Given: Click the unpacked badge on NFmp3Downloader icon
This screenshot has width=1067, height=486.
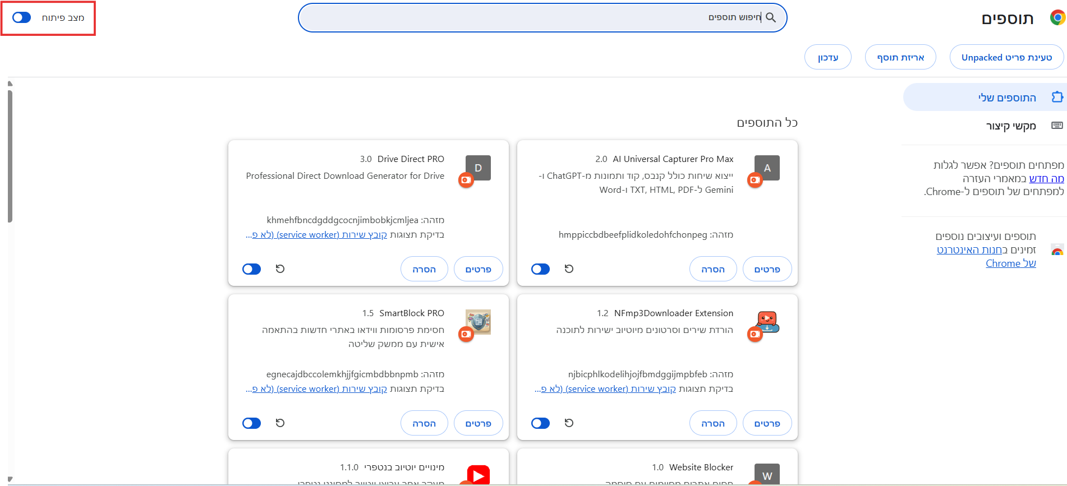Looking at the screenshot, I should click(755, 334).
